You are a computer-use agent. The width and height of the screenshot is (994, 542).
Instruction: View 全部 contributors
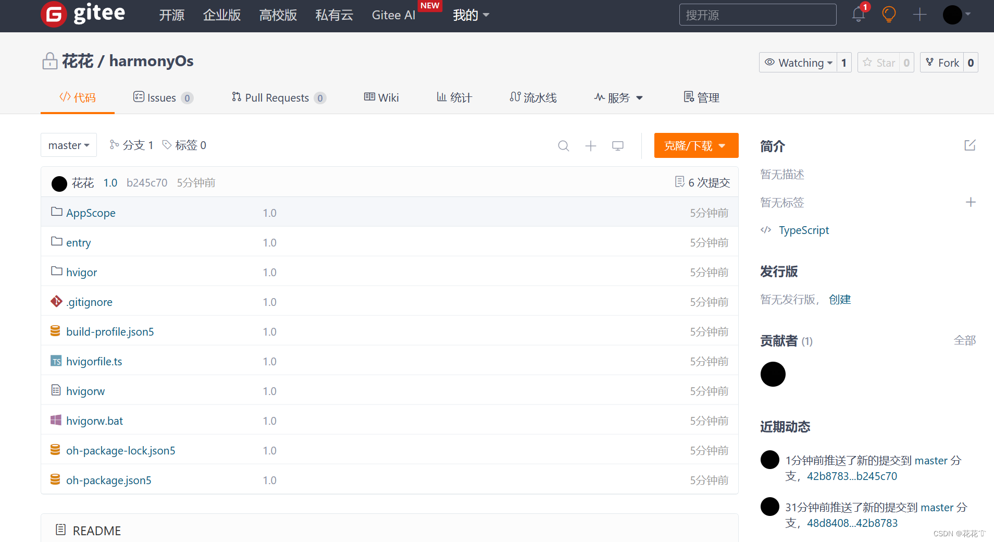965,341
